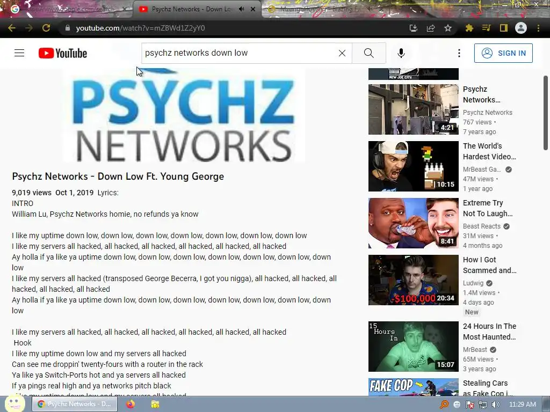Launch Firefox from the taskbar
Screen dimensions: 550x412
pos(131,404)
